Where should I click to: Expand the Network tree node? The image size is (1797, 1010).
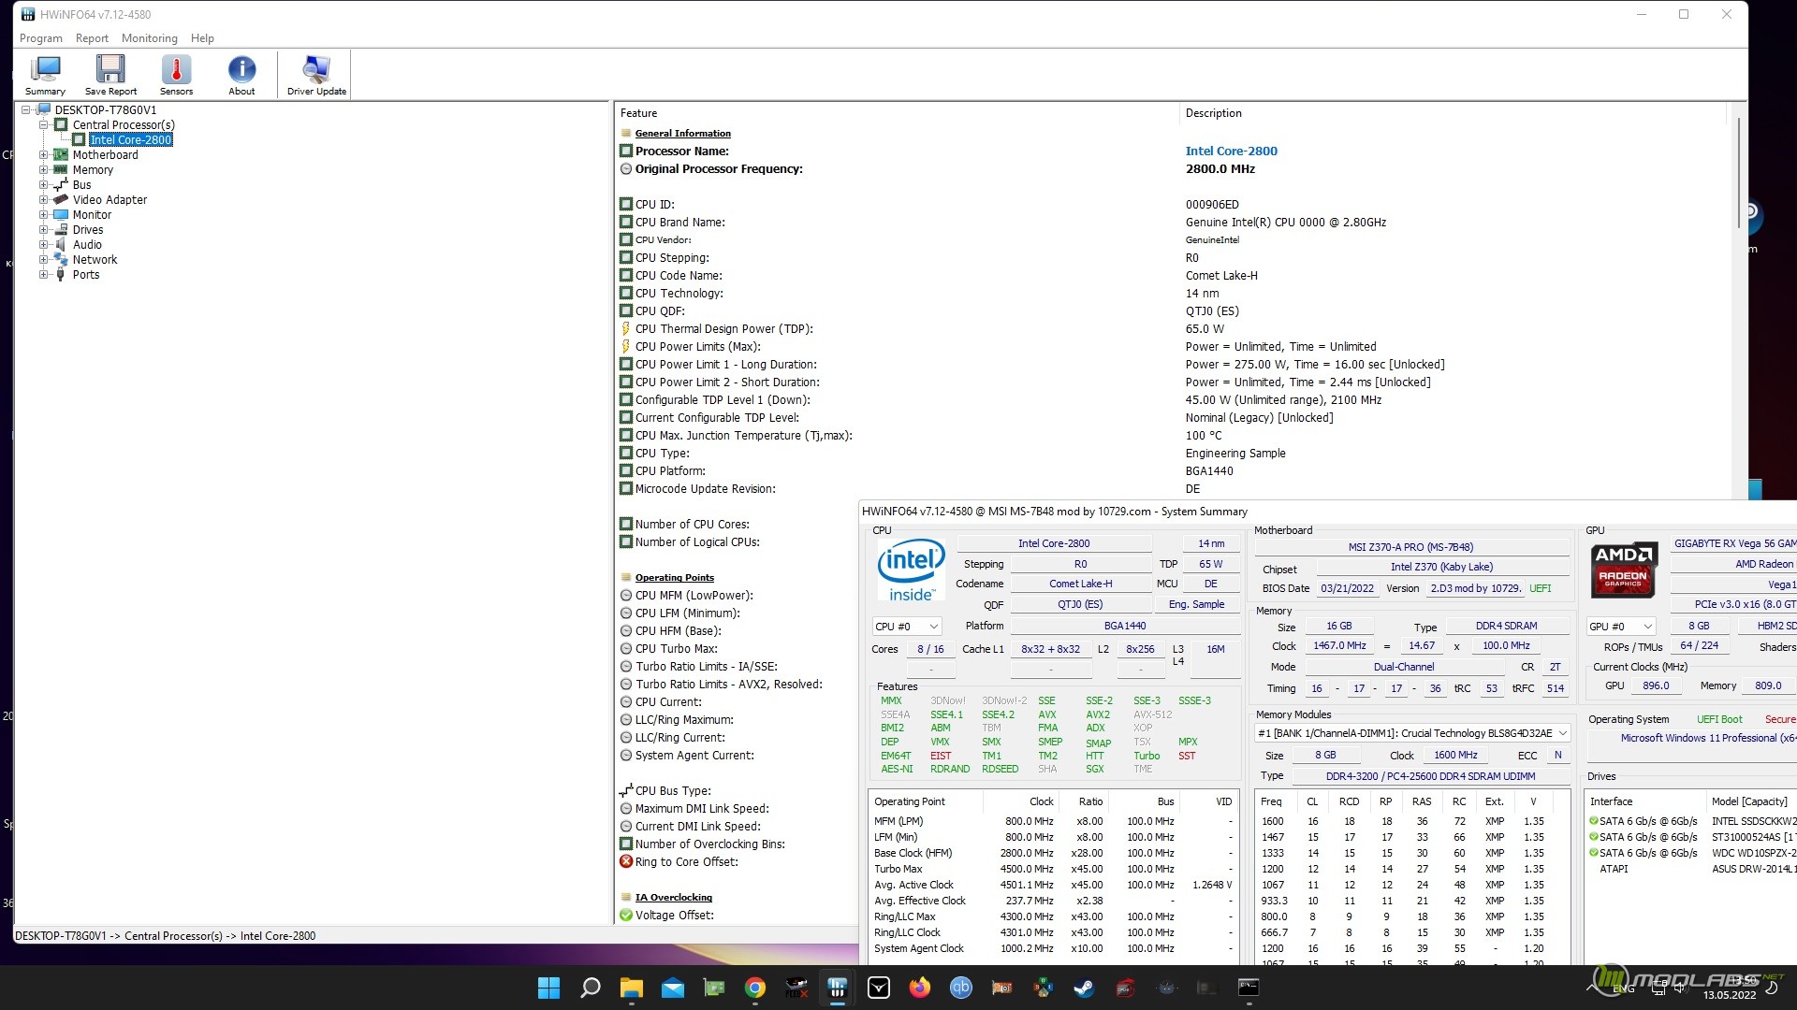coord(43,259)
